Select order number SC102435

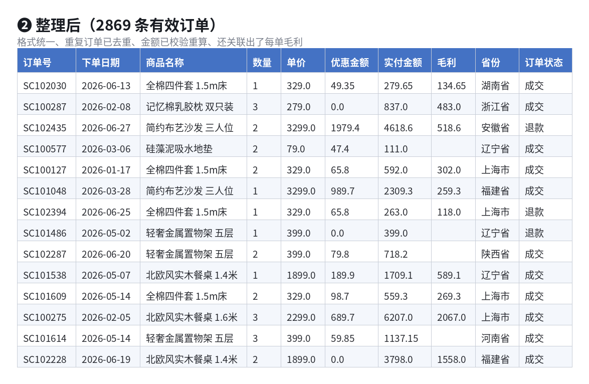coord(45,128)
